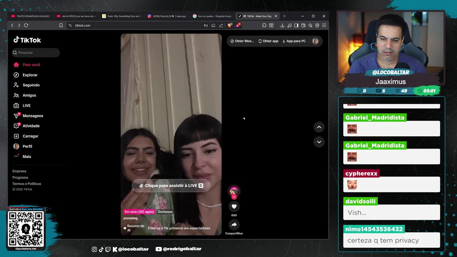457x257 pixels.
Task: Open the browser hamburger menu
Action: pos(324,25)
